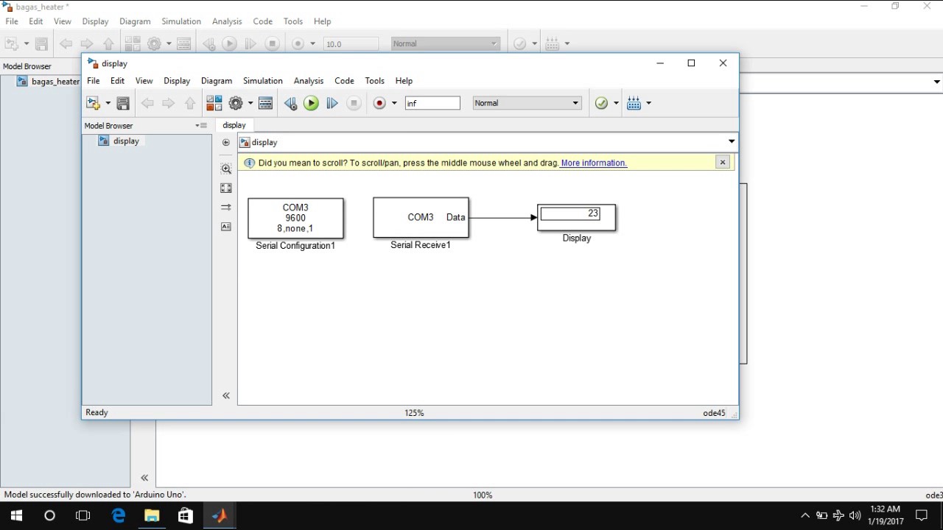Collapse the Model Browser with double chevron

(x=226, y=396)
